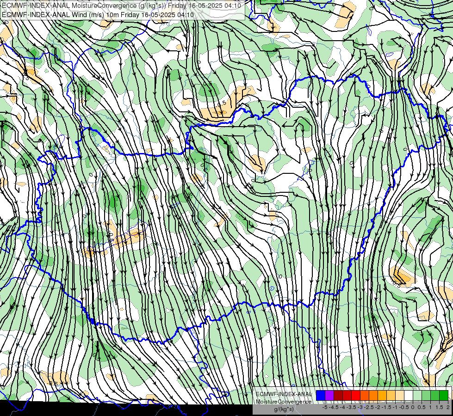Screen dimensions: 453x416
Task: Click the -1 legend tick label
Action: (x=395, y=407)
